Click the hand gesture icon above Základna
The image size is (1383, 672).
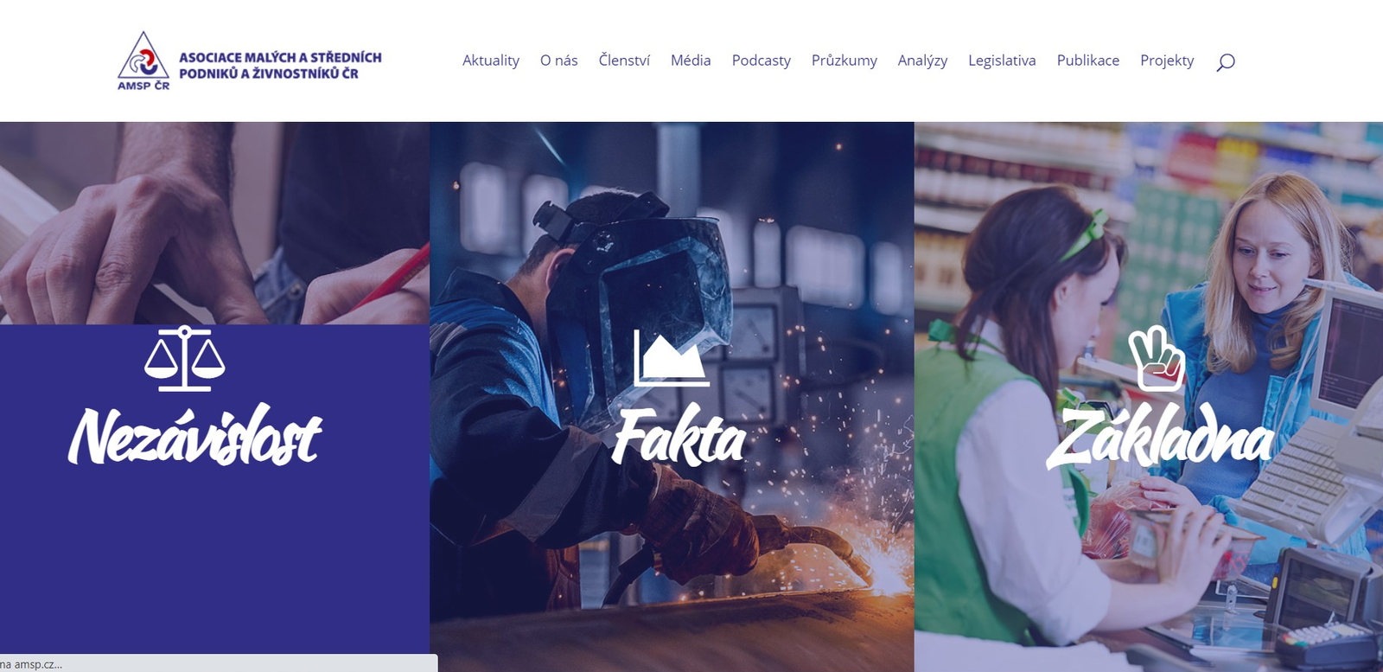[1157, 358]
